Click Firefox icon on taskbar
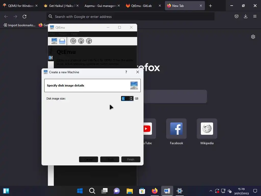This screenshot has height=196, width=261. (154, 191)
